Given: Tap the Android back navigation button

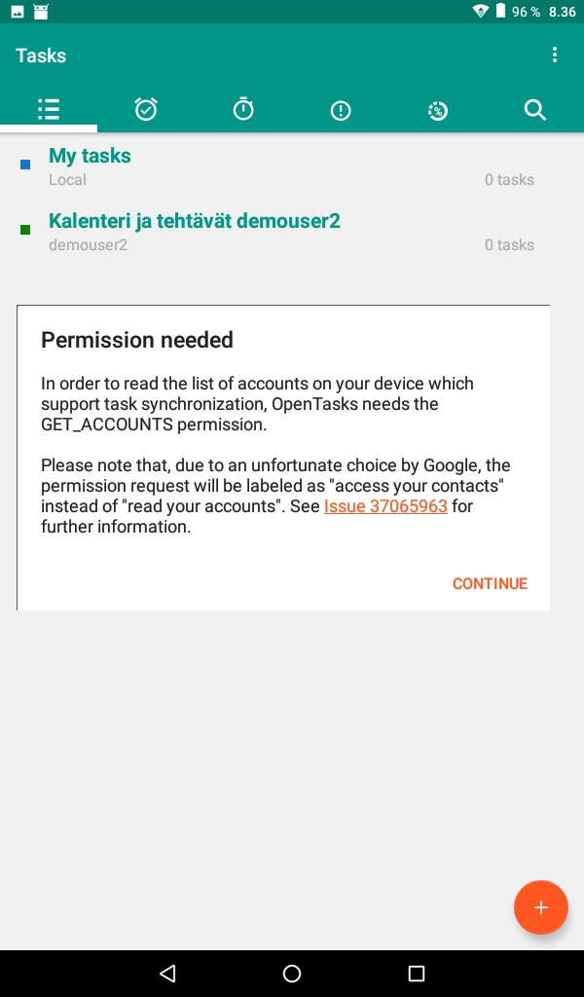Looking at the screenshot, I should (167, 973).
